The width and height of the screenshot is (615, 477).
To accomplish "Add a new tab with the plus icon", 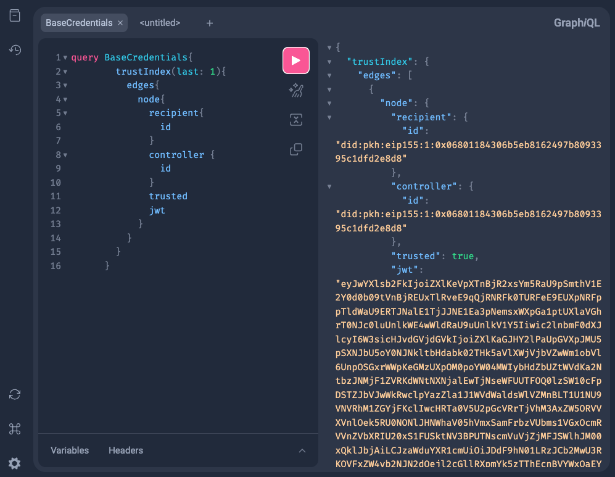I will point(210,23).
